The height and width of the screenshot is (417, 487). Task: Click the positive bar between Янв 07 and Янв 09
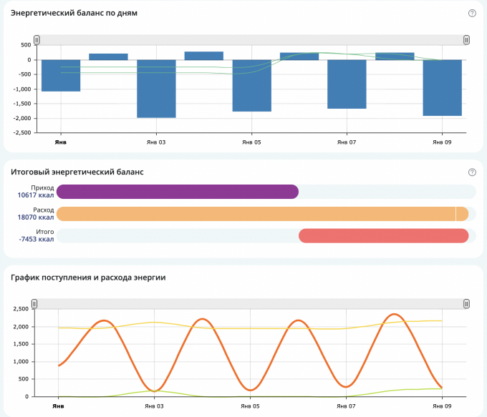click(x=395, y=56)
